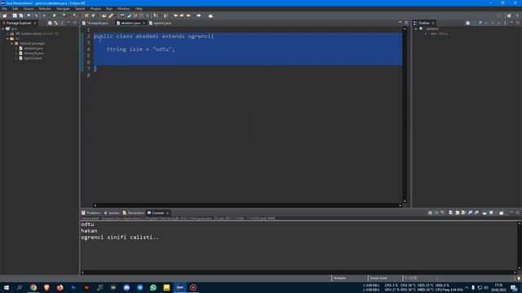This screenshot has width=522, height=293.
Task: Select isim field in Outline
Action: coord(437,34)
